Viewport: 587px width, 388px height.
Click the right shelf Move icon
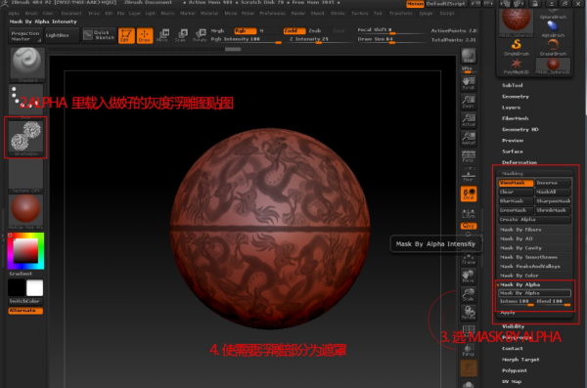tap(469, 276)
